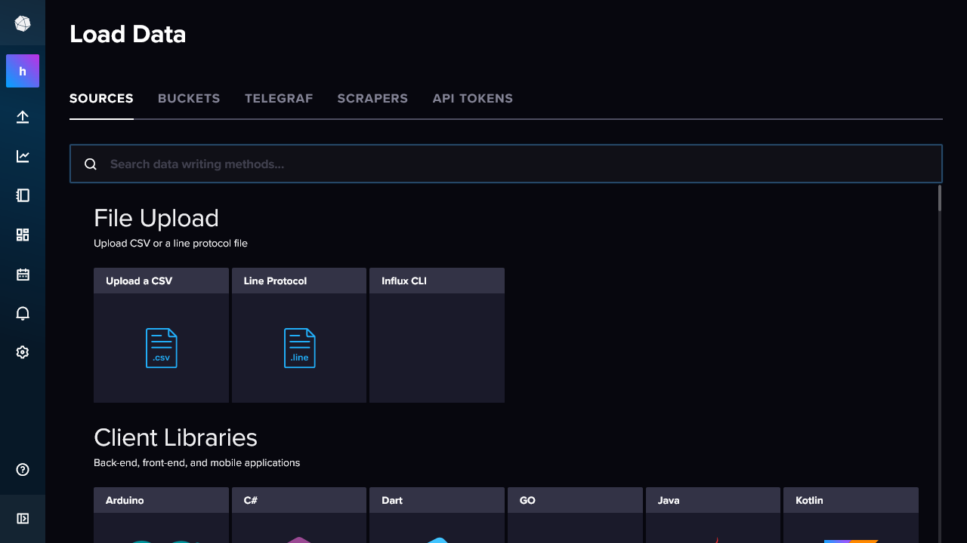Open the user account avatar 'h'
This screenshot has height=543, width=967.
click(x=23, y=71)
